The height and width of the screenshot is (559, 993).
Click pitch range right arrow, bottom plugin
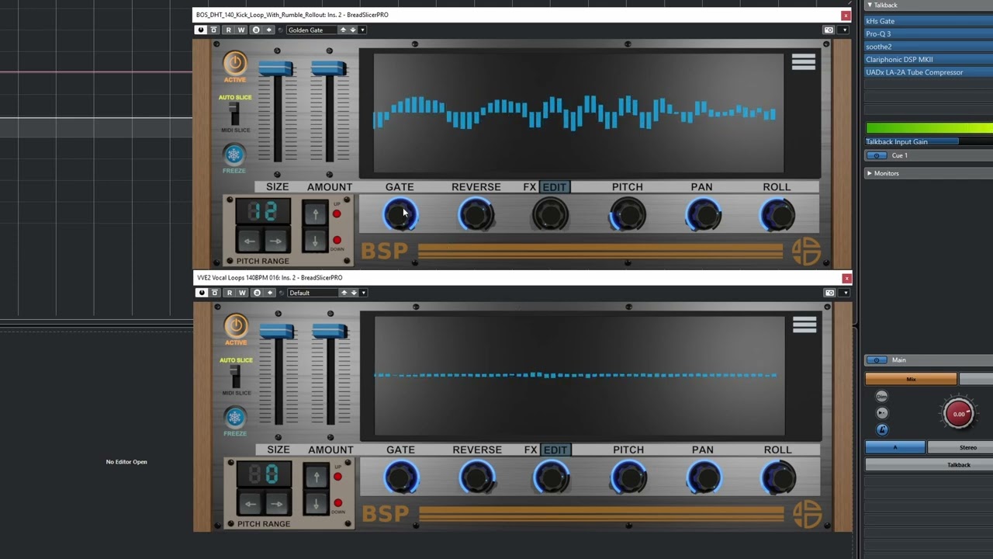(x=276, y=503)
